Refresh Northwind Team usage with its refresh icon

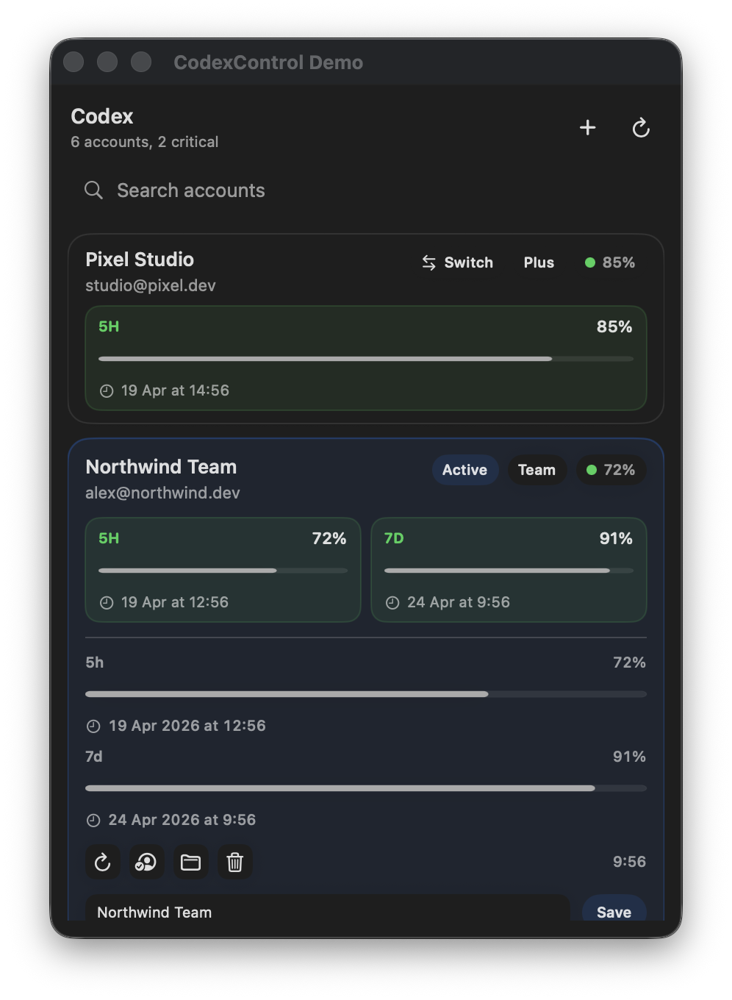pyautogui.click(x=102, y=862)
